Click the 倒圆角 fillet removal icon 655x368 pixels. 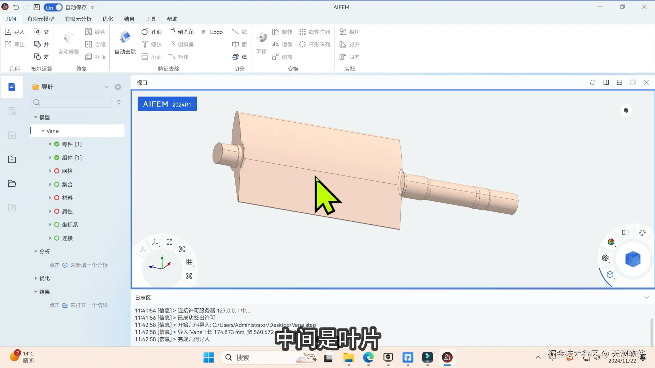[173, 32]
